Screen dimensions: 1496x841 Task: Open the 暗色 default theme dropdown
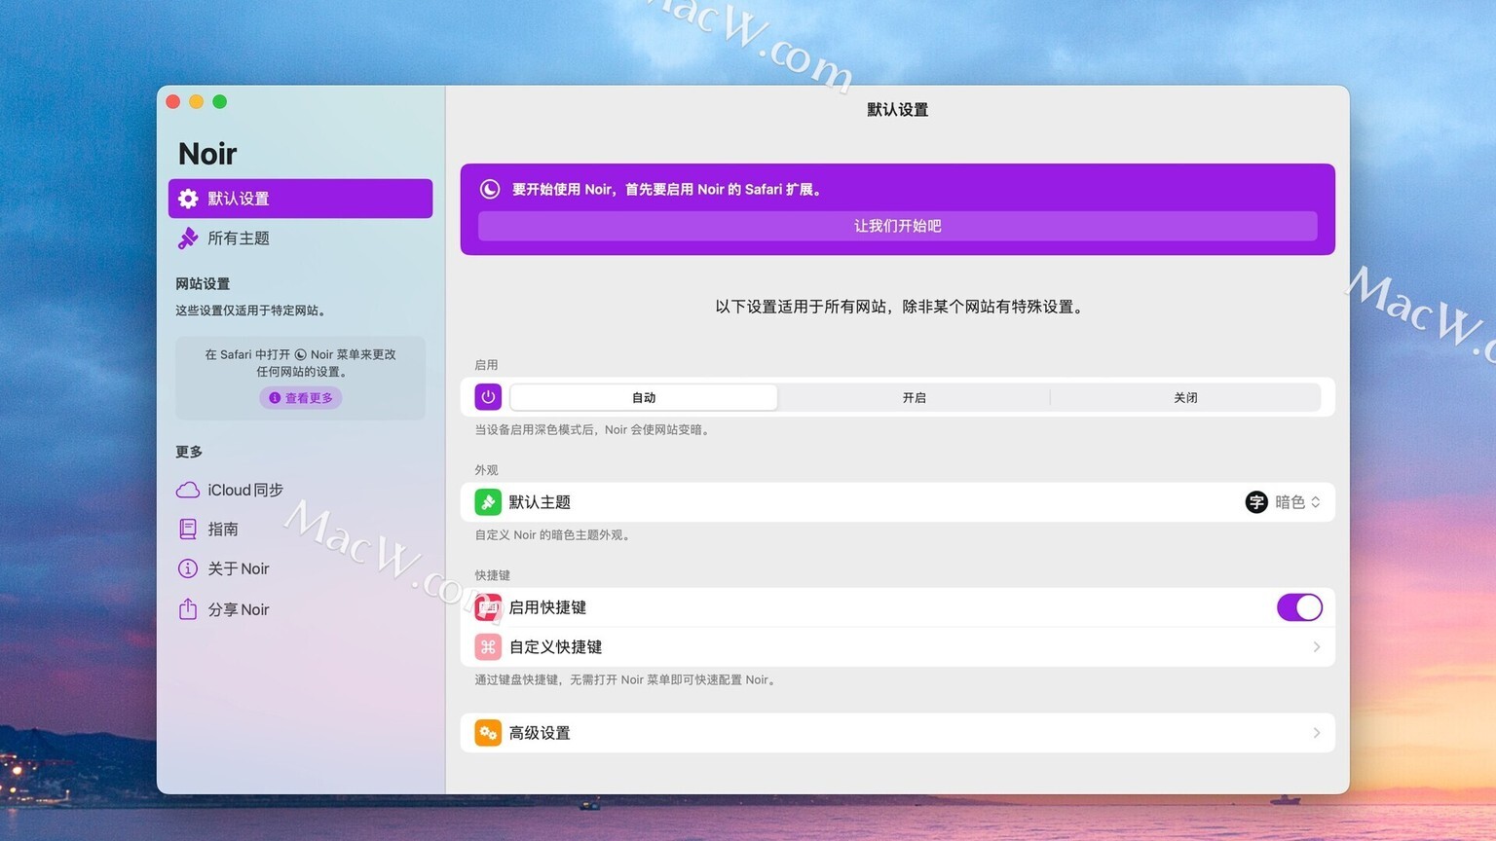pos(1284,502)
